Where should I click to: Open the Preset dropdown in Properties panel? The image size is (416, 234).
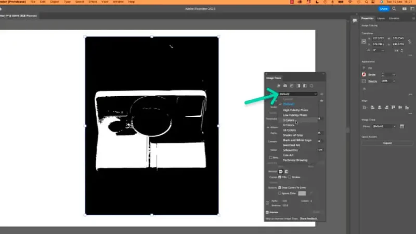click(x=384, y=126)
